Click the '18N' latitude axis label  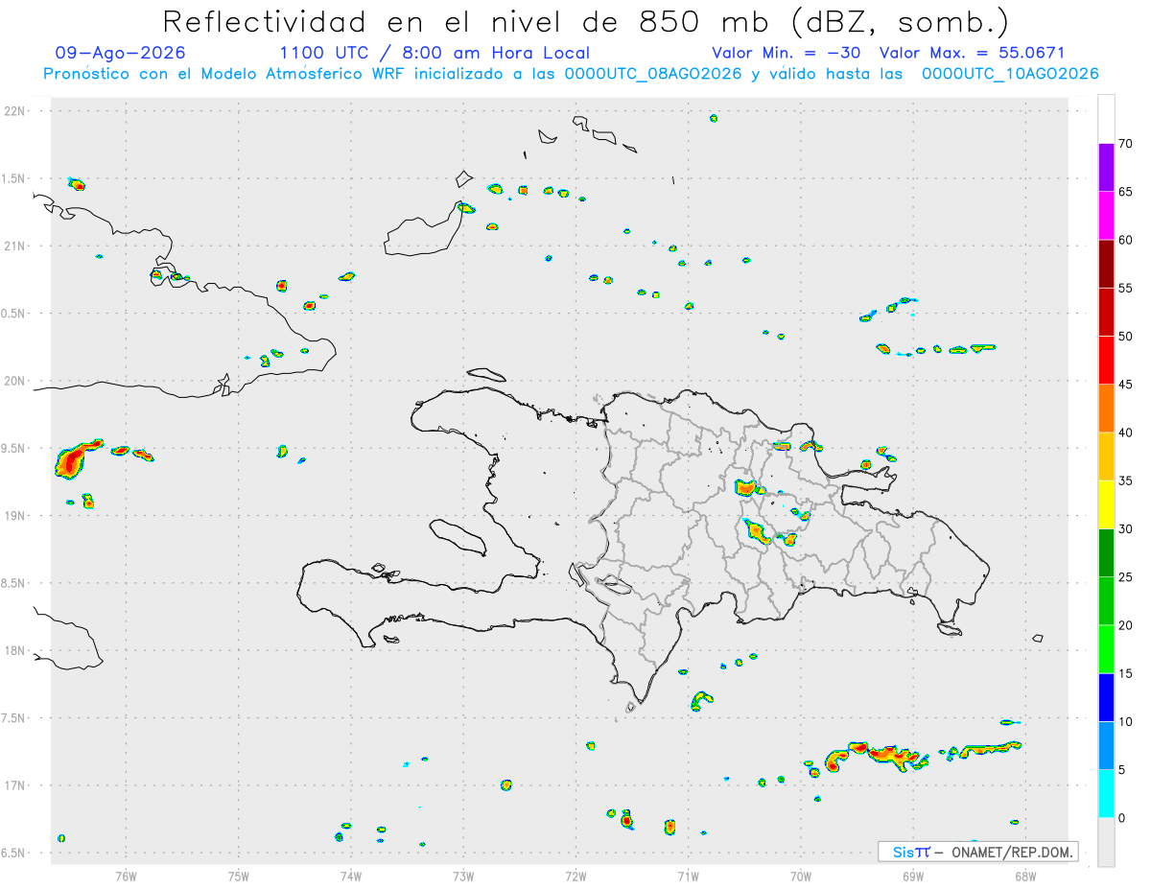pyautogui.click(x=14, y=650)
